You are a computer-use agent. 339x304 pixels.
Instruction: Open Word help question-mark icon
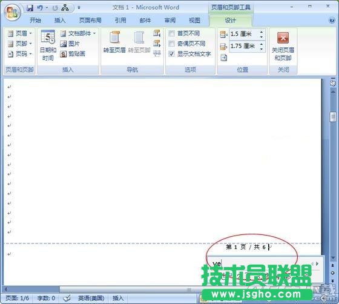point(332,21)
